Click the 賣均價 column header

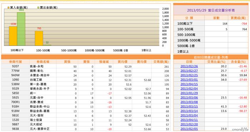tap(142, 62)
